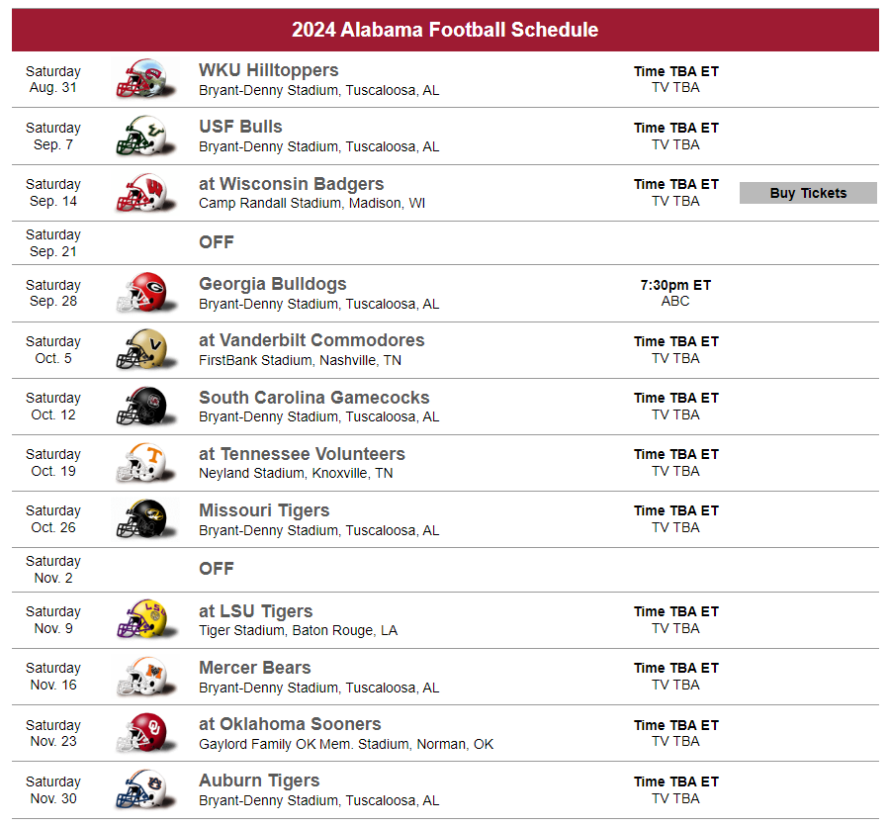
Task: Click the WKU Hilltoppers team name
Action: (x=268, y=70)
